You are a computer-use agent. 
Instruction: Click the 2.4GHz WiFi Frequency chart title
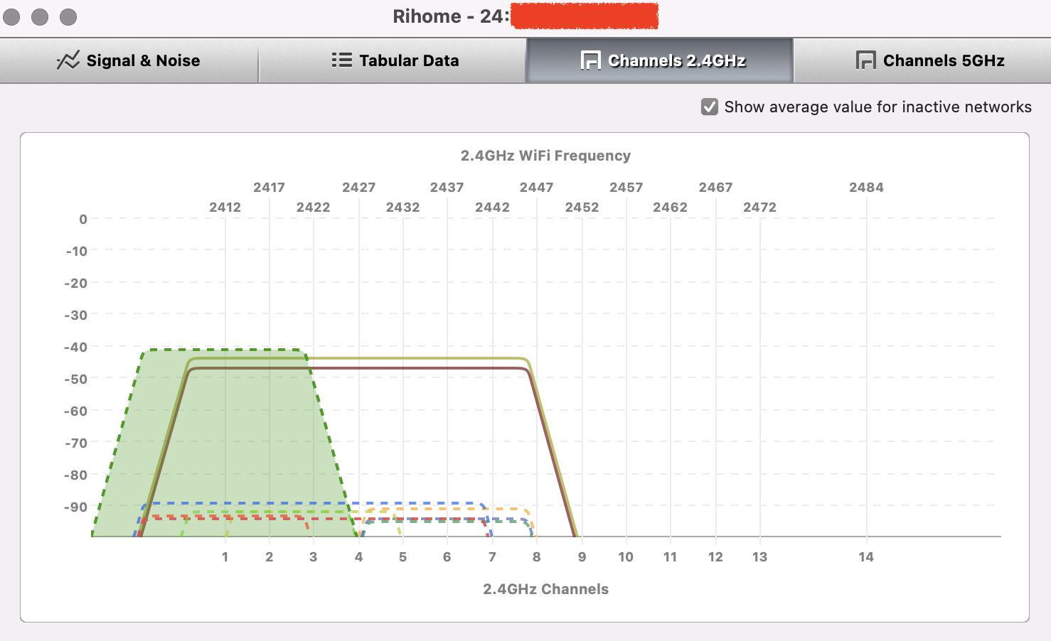[x=545, y=156]
